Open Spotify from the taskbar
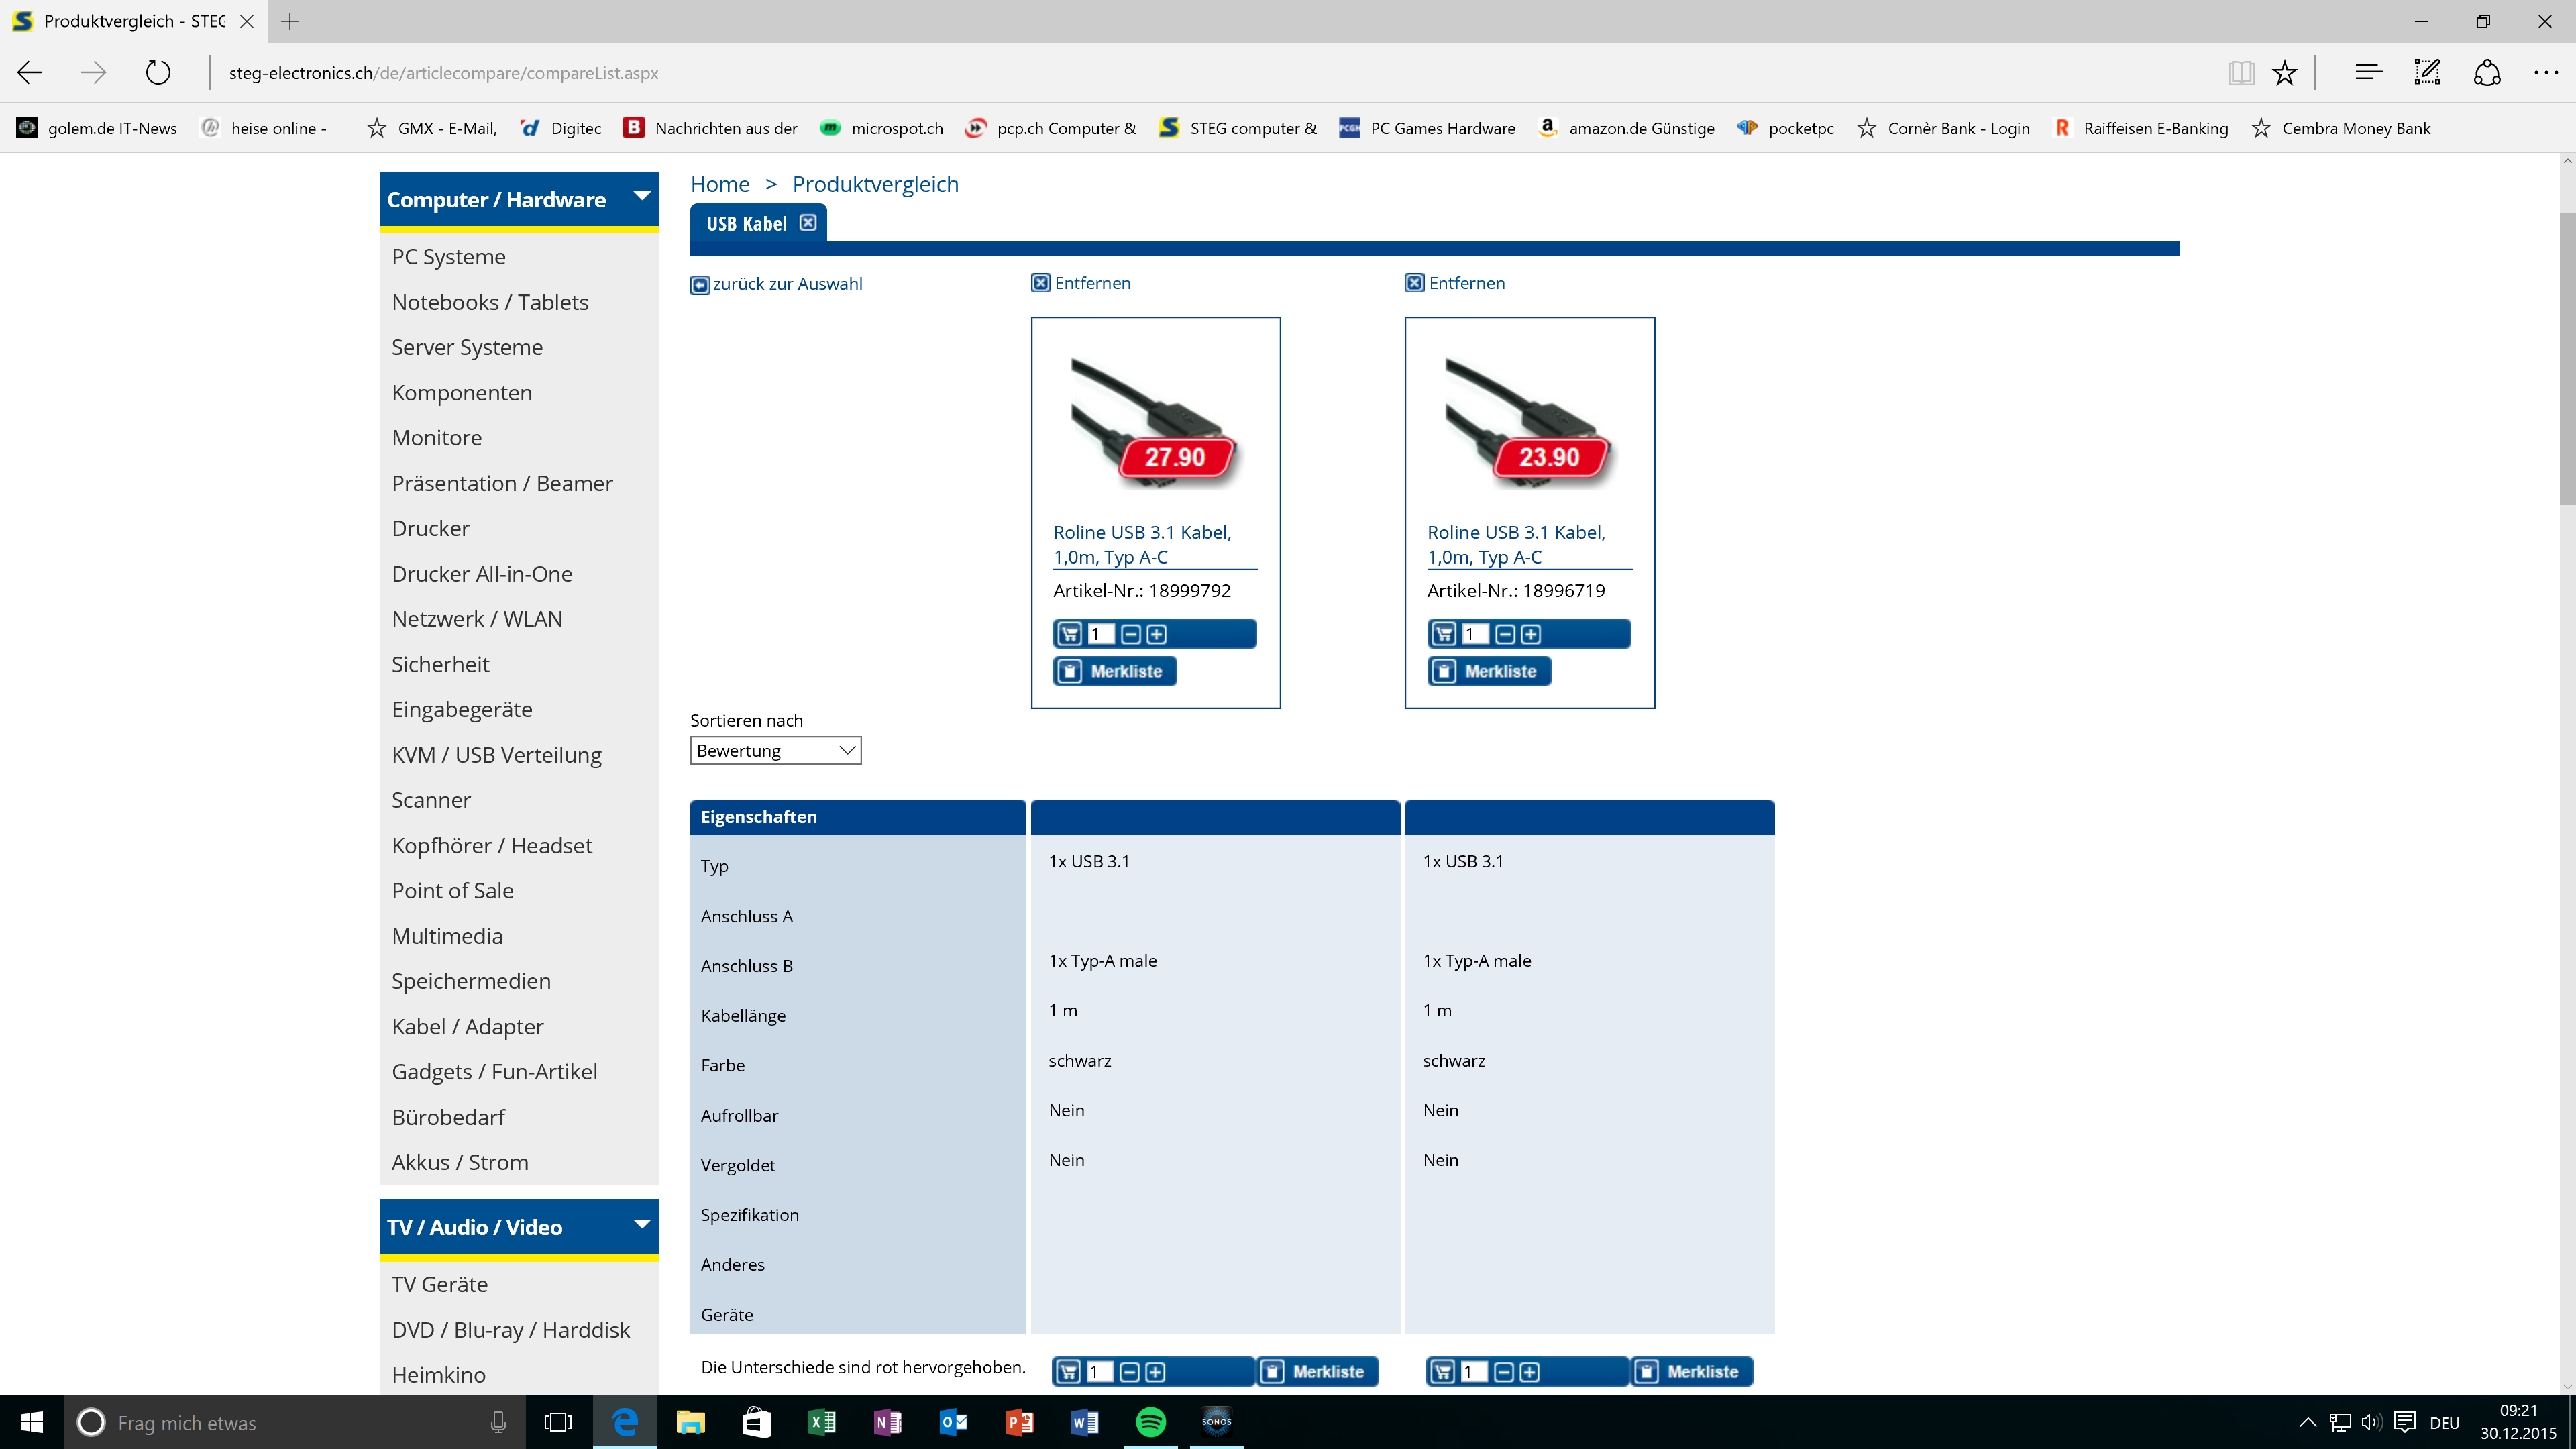2576x1449 pixels. tap(1151, 1422)
